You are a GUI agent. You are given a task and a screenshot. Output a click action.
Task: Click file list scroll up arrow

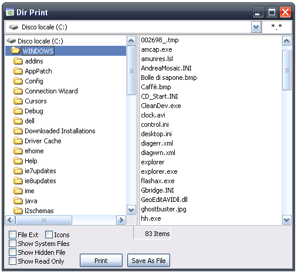coord(287,41)
